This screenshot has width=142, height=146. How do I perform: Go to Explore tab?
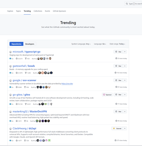coord(10,11)
